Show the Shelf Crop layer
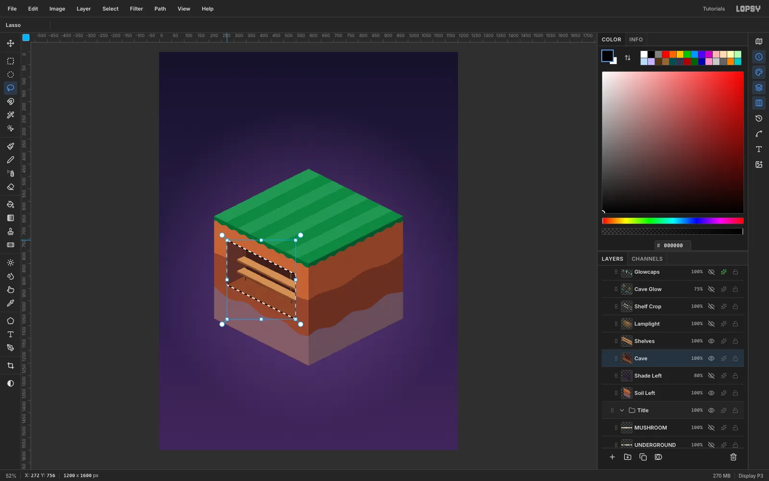The width and height of the screenshot is (769, 481). coord(711,306)
